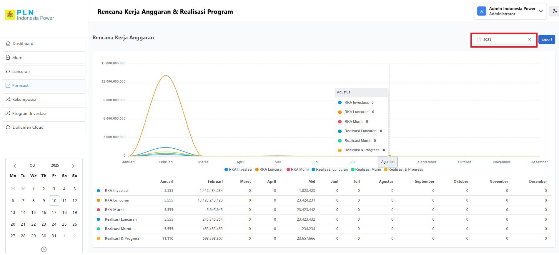Open Program Investasi menu item

29,113
